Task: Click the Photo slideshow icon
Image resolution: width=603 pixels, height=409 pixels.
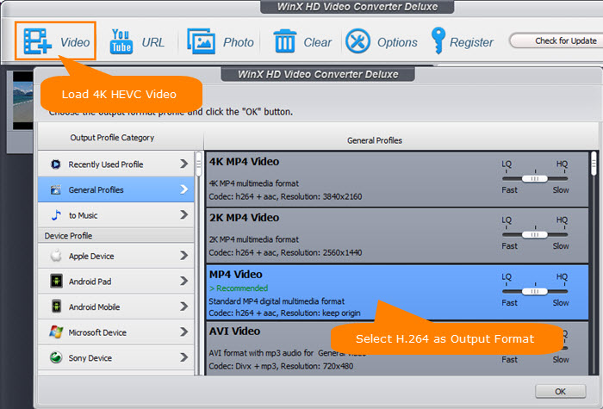Action: click(201, 41)
